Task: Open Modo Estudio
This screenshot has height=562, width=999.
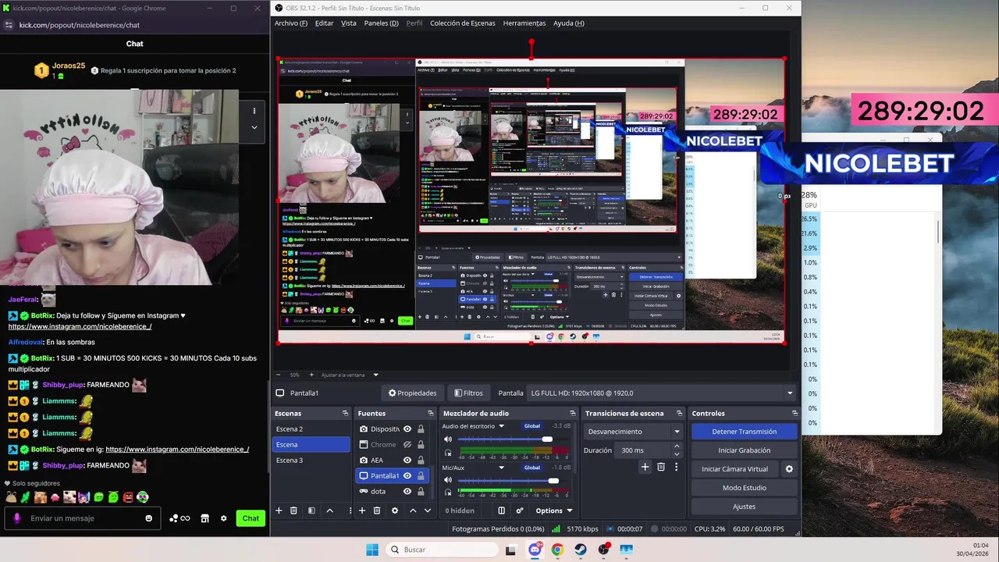Action: (744, 488)
